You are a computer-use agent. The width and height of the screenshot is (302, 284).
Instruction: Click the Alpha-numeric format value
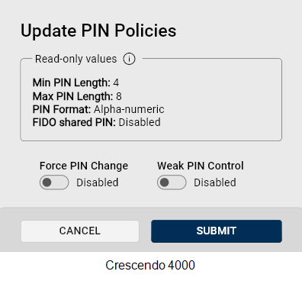[129, 109]
